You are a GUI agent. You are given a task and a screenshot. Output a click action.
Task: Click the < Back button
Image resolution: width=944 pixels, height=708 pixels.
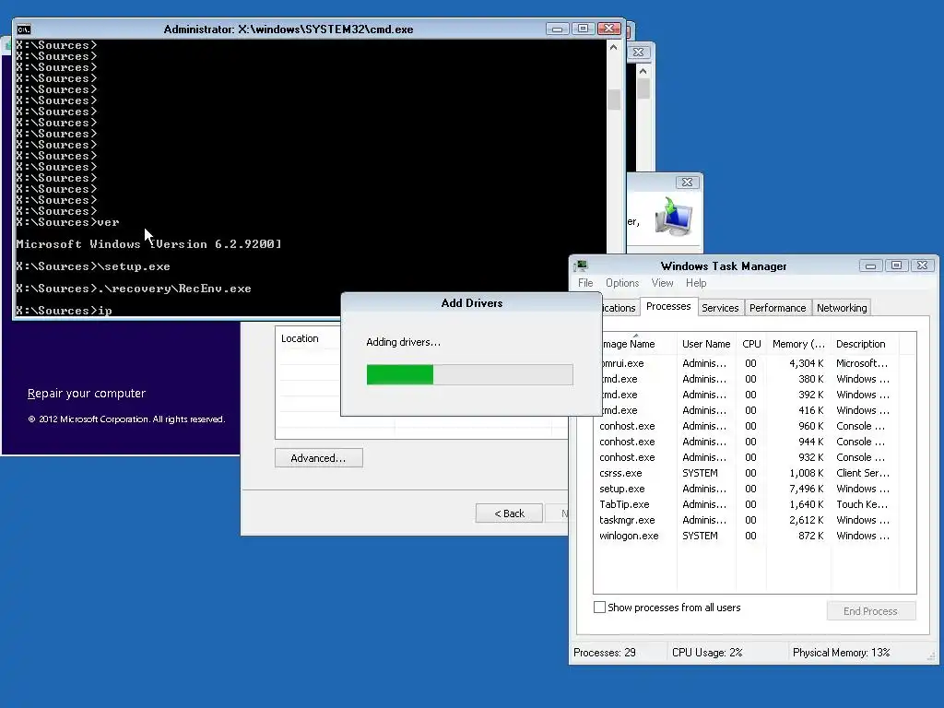coord(509,513)
